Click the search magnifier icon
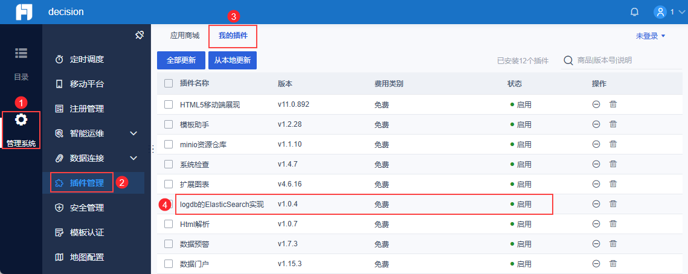688x274 pixels. (568, 60)
